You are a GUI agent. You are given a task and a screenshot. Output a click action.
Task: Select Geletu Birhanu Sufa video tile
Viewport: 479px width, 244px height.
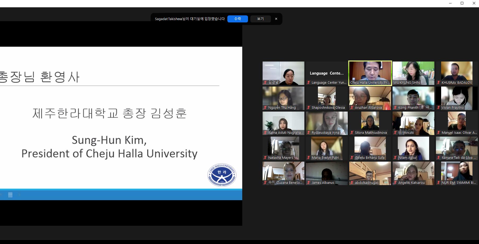pos(370,148)
